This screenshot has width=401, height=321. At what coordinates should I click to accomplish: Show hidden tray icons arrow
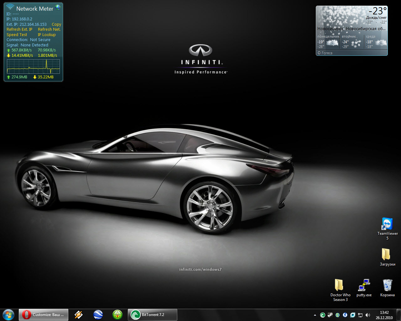pyautogui.click(x=315, y=315)
